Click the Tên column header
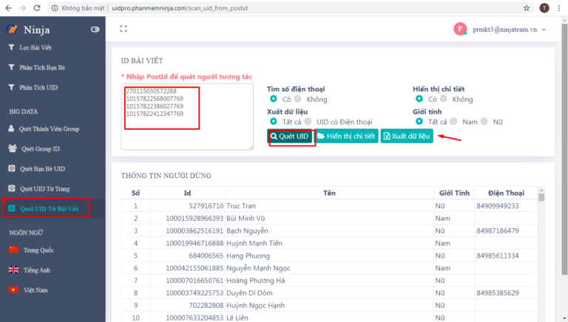568x322 pixels. pyautogui.click(x=329, y=193)
